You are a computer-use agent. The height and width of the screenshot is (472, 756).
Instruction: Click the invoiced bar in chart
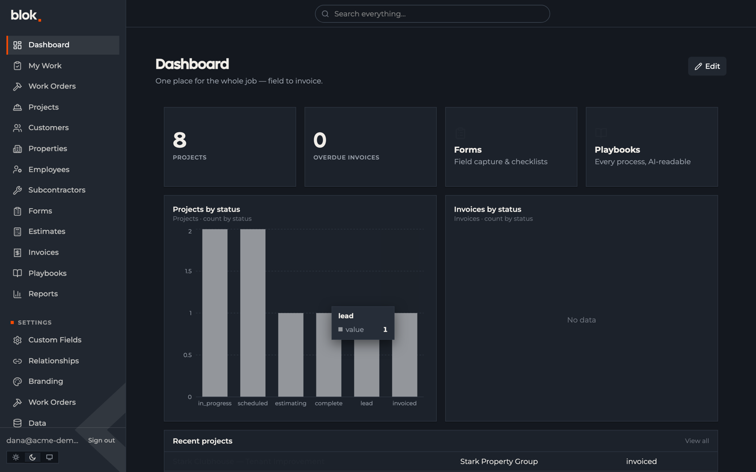tap(404, 355)
